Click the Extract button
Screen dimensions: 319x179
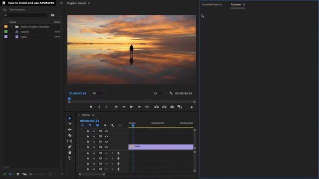(164, 107)
